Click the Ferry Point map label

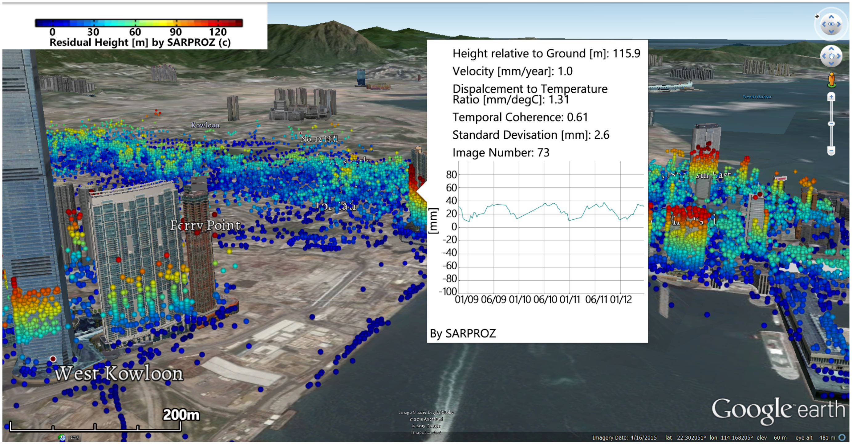pyautogui.click(x=205, y=225)
